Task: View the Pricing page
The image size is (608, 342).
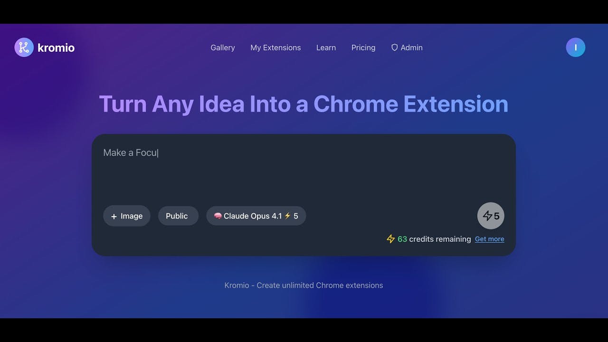Action: pyautogui.click(x=363, y=47)
